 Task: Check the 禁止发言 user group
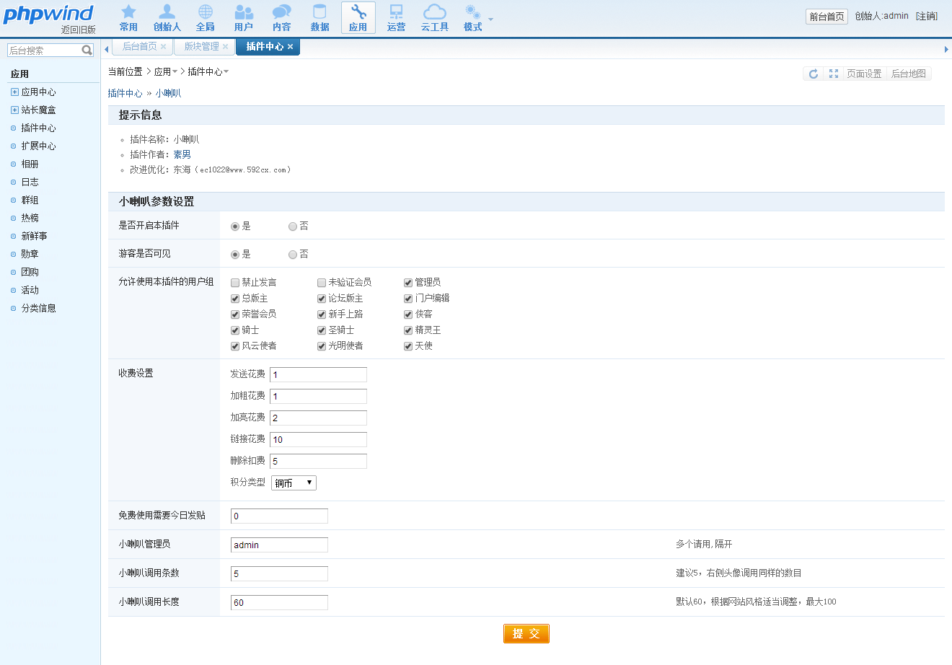[x=235, y=283]
